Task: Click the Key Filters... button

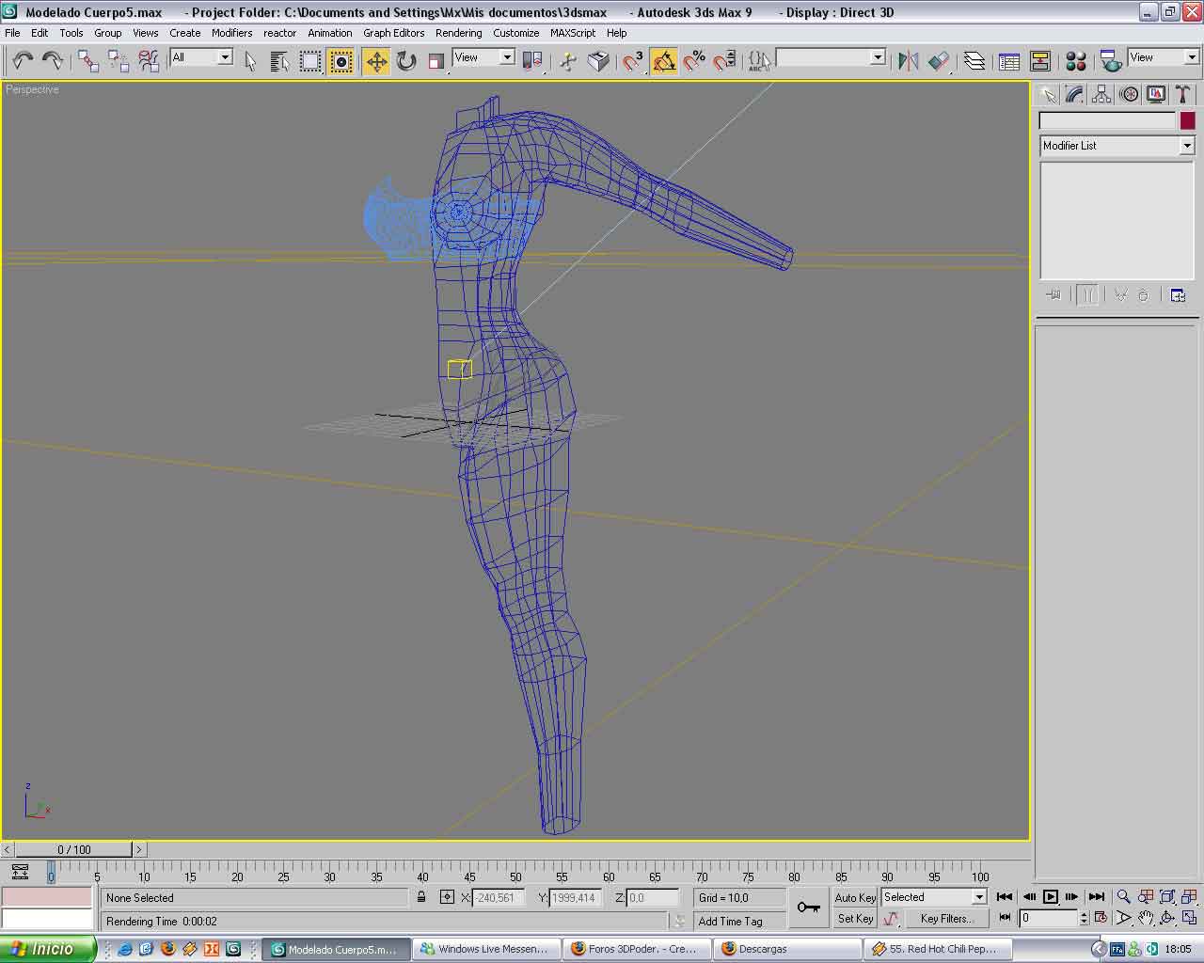Action: coord(946,919)
